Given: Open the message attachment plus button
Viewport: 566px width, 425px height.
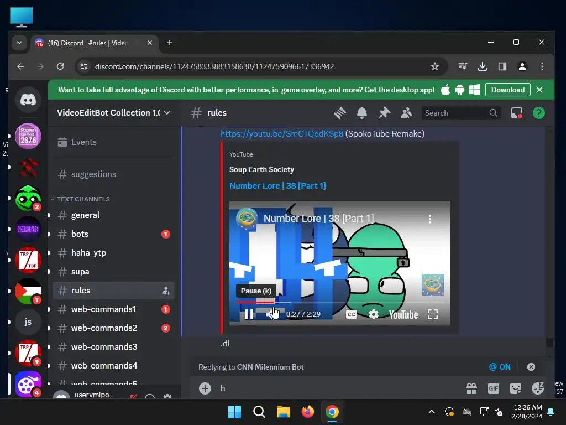Looking at the screenshot, I should click(x=205, y=388).
